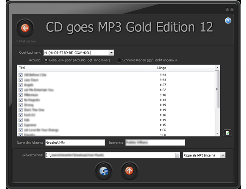Click the Interpret artist field
Viewport: 246px width, 189px height.
pos(155,143)
